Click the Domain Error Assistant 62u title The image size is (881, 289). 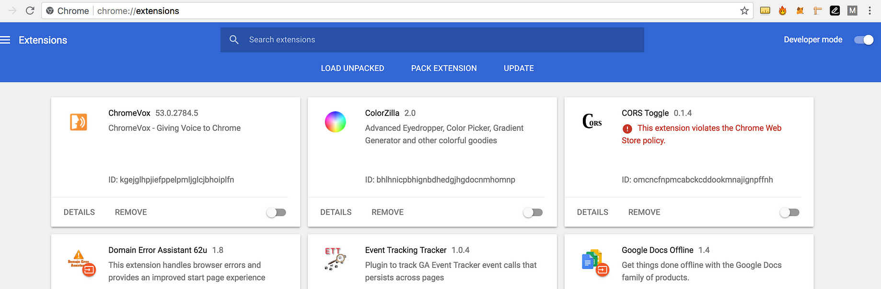[x=158, y=250]
